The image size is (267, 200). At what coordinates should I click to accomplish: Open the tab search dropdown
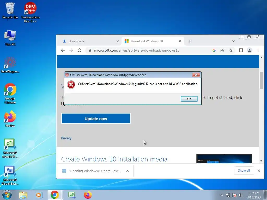[233, 41]
